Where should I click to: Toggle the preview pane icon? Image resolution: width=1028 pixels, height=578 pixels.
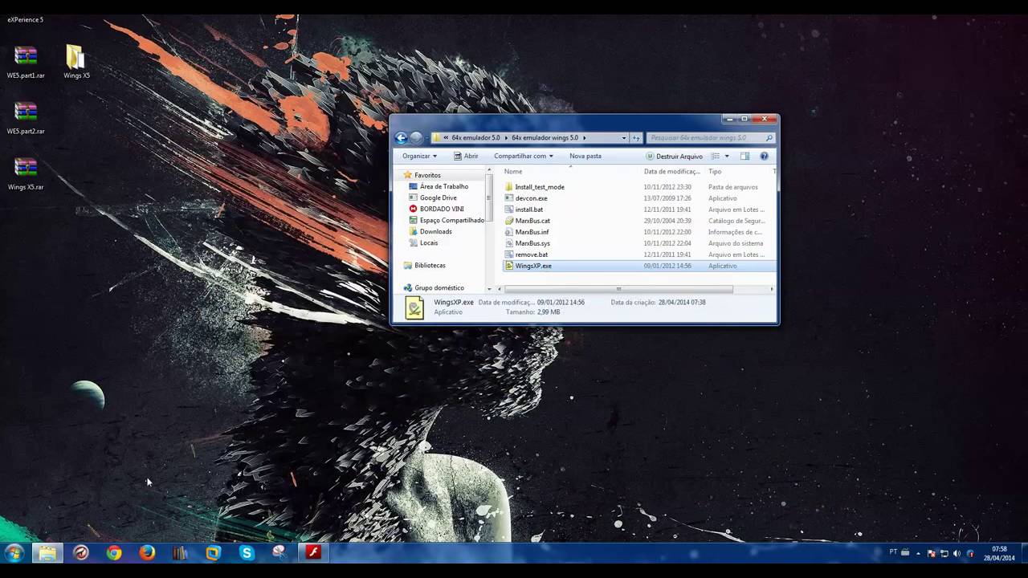point(744,157)
